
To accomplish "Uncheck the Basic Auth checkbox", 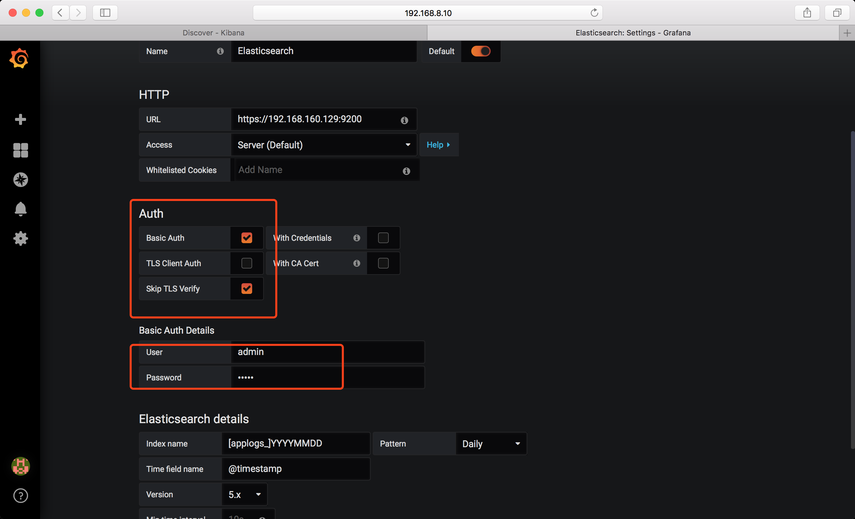I will coord(246,238).
